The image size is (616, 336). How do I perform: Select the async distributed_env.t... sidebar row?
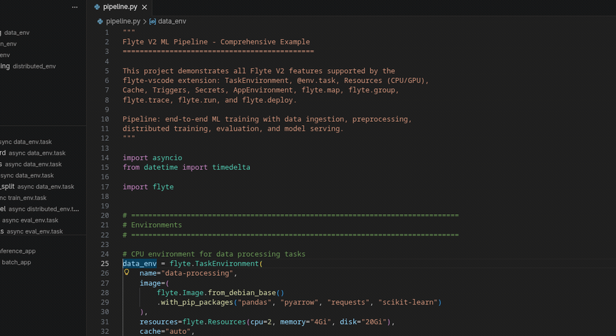pyautogui.click(x=43, y=209)
